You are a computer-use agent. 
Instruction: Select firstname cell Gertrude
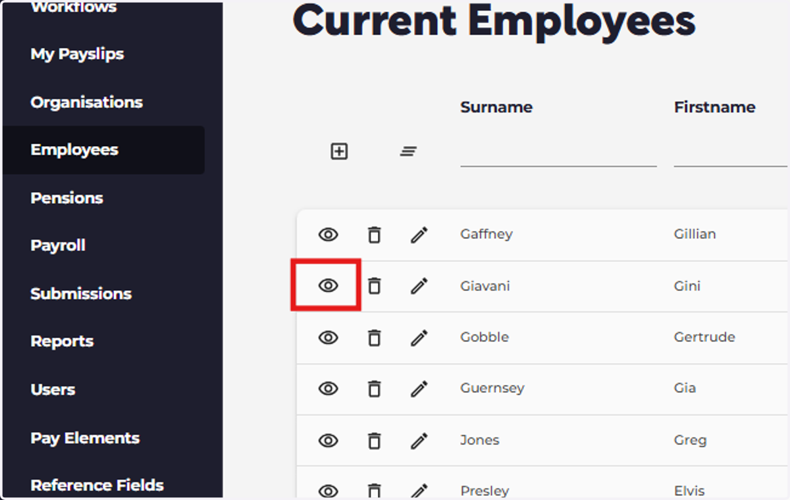704,337
